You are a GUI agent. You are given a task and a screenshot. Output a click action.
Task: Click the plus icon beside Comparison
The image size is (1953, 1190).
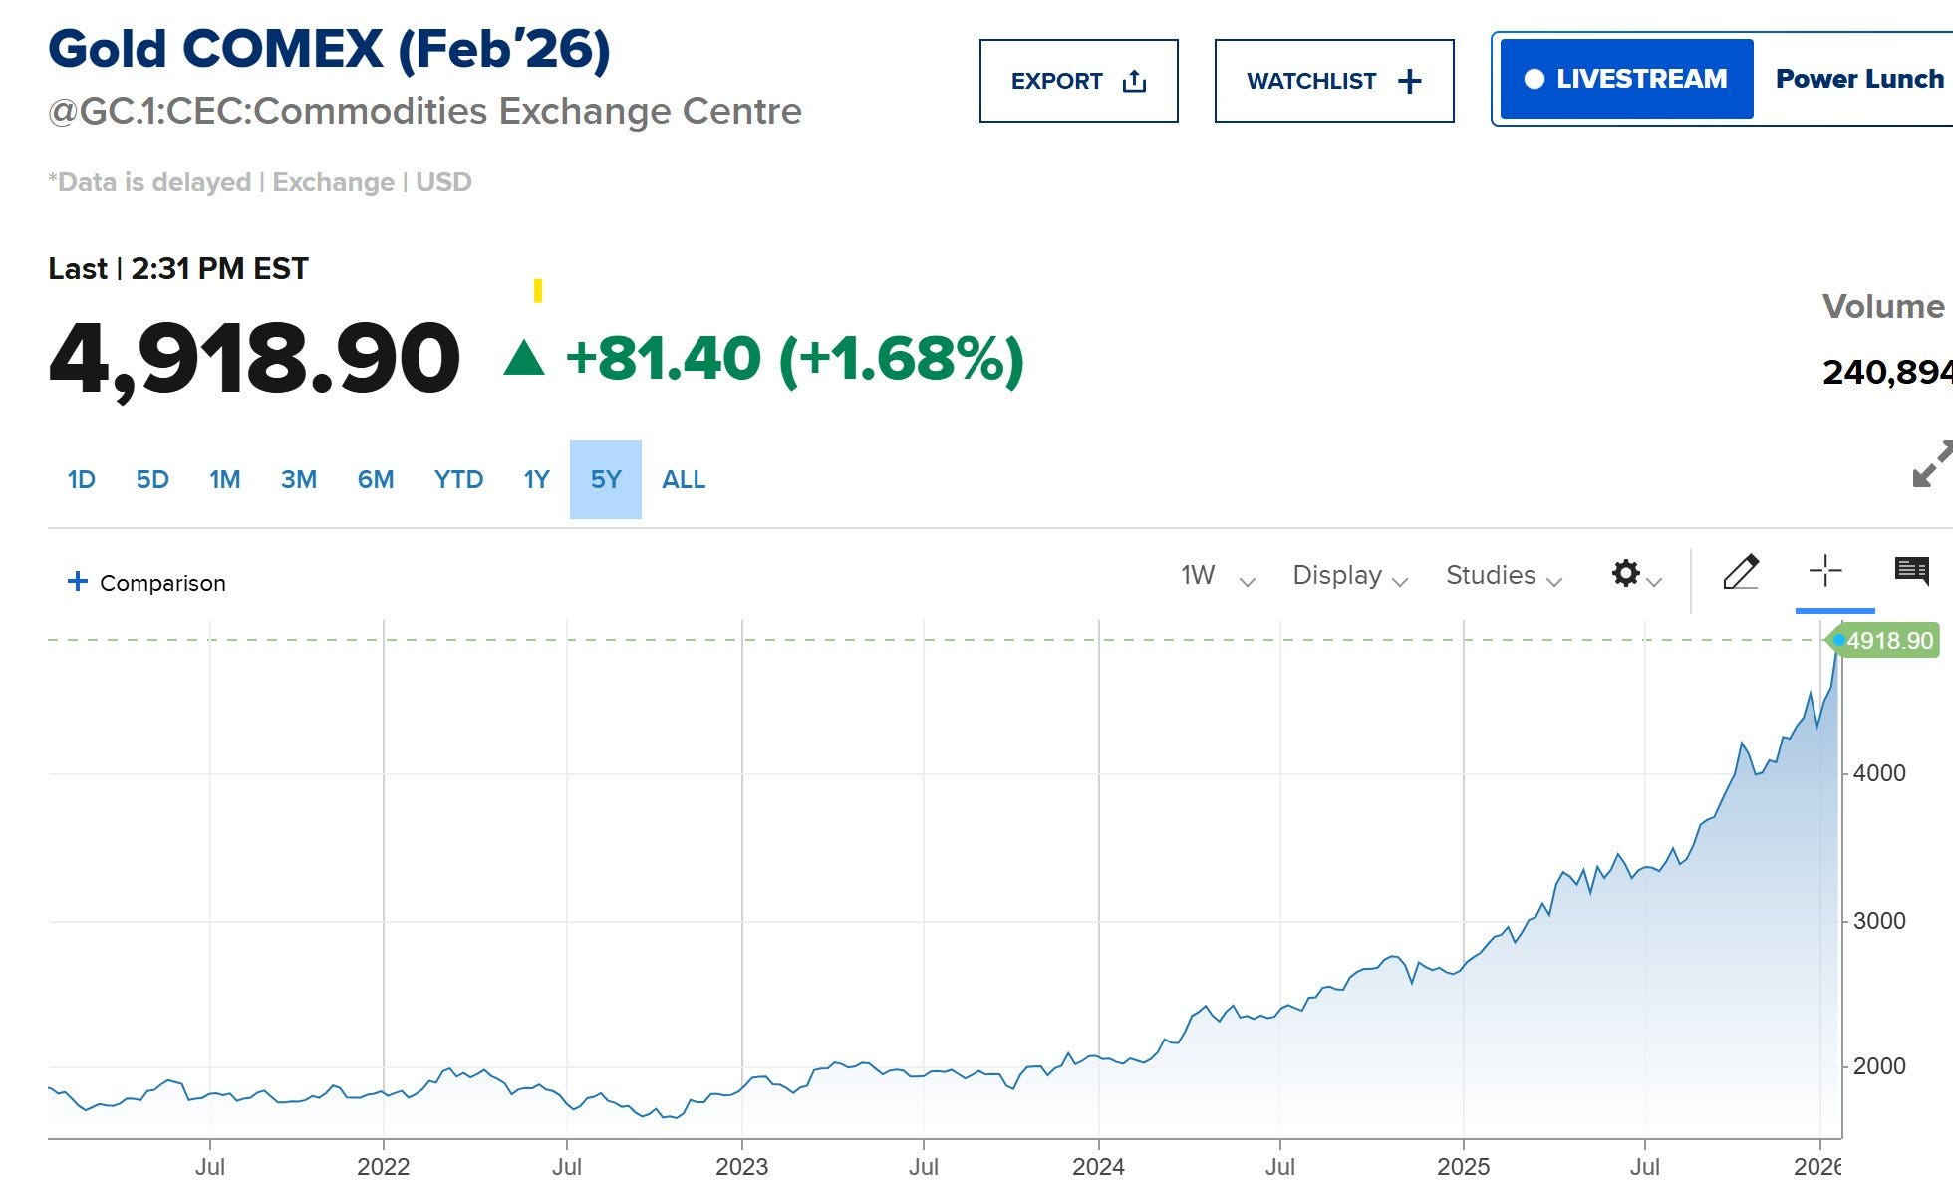tap(77, 581)
